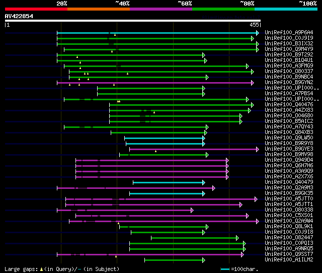Viewport: 322px width, 273px height.
Task: Select the UniRef100_B5AIC2 label
Action: (x=289, y=121)
